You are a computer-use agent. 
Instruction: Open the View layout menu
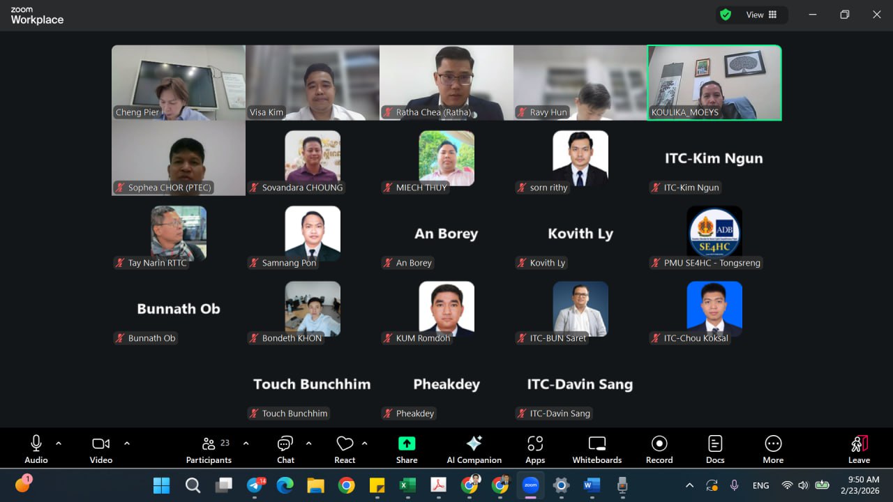click(762, 15)
